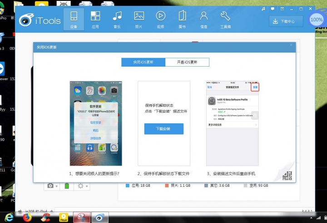Maximize the iTools window

tap(301, 9)
